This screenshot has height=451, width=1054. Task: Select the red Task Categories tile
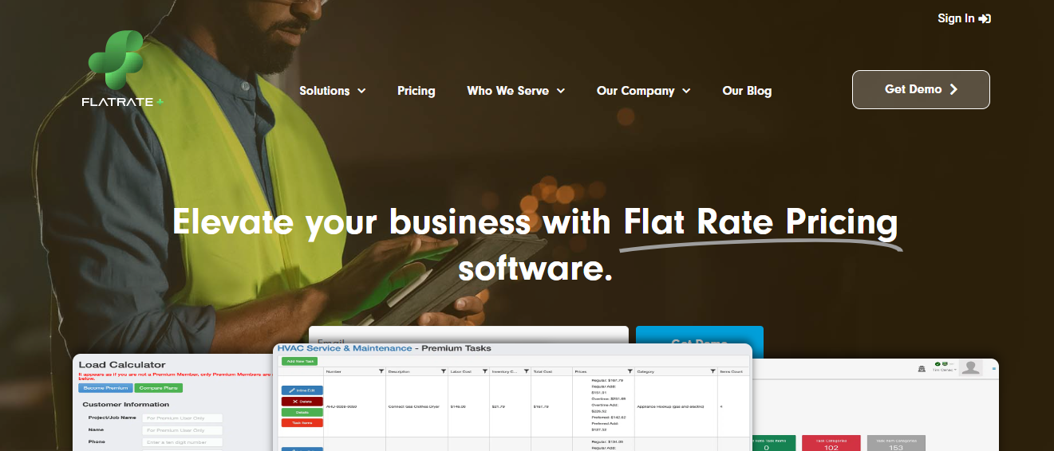pos(831,443)
